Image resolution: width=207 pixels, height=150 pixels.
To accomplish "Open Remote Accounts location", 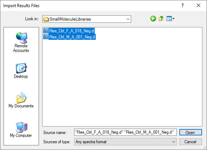I will pyautogui.click(x=21, y=42).
